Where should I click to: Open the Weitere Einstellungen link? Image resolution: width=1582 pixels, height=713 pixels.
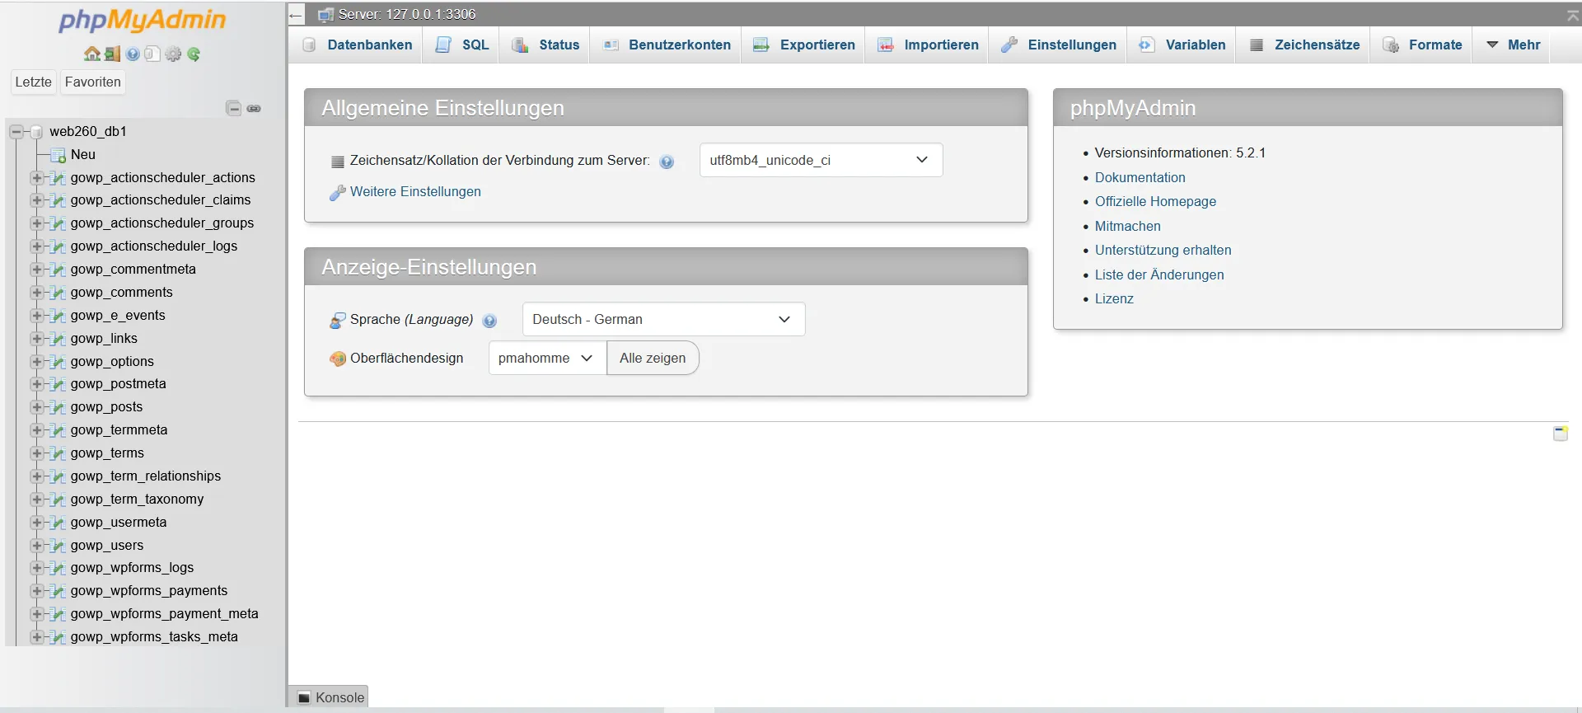tap(415, 192)
